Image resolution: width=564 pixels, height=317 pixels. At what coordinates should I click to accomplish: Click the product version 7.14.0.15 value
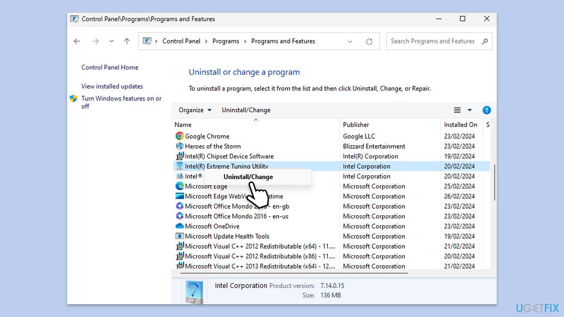(x=332, y=286)
